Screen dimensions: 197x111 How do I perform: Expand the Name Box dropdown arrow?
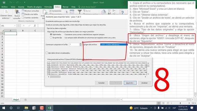pos(15,26)
